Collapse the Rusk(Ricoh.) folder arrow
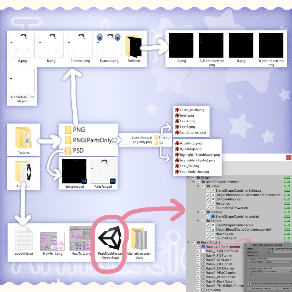This screenshot has width=292, height=292. pyautogui.click(x=188, y=242)
